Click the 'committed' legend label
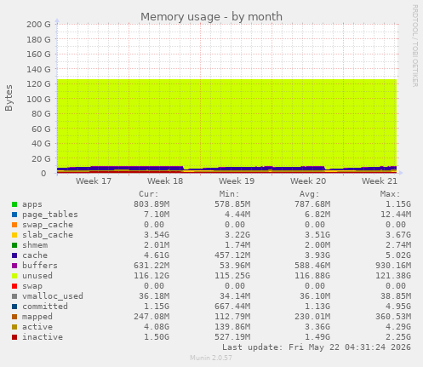This screenshot has height=367, width=423. (x=45, y=307)
